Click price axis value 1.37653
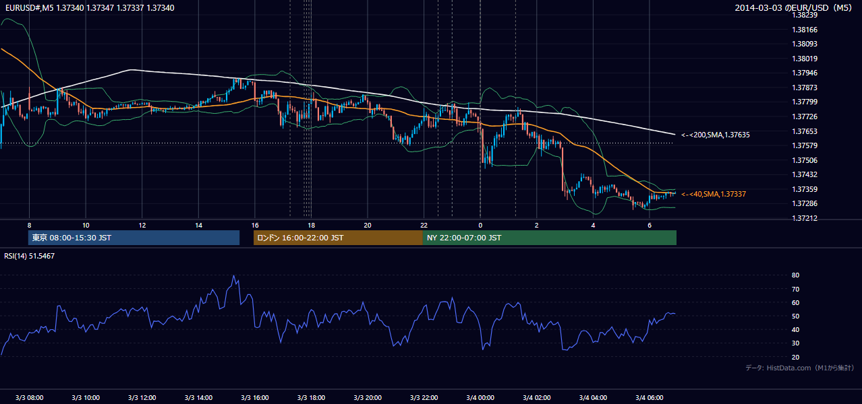Viewport: 862px width, 404px height. (805, 131)
